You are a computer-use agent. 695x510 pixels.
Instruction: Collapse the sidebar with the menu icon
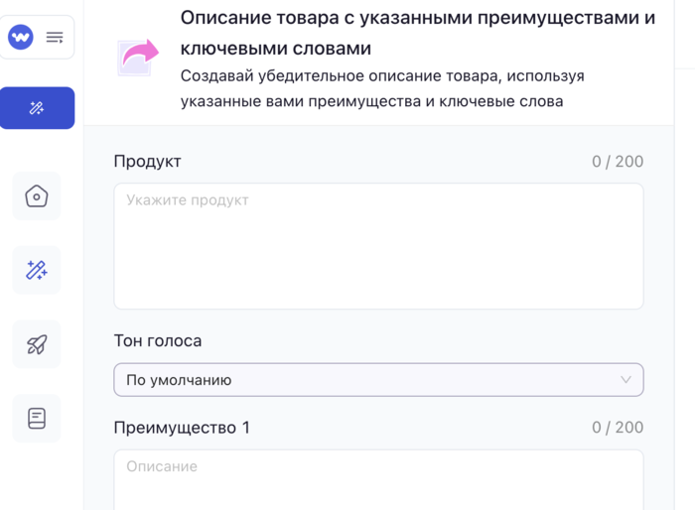click(x=55, y=38)
